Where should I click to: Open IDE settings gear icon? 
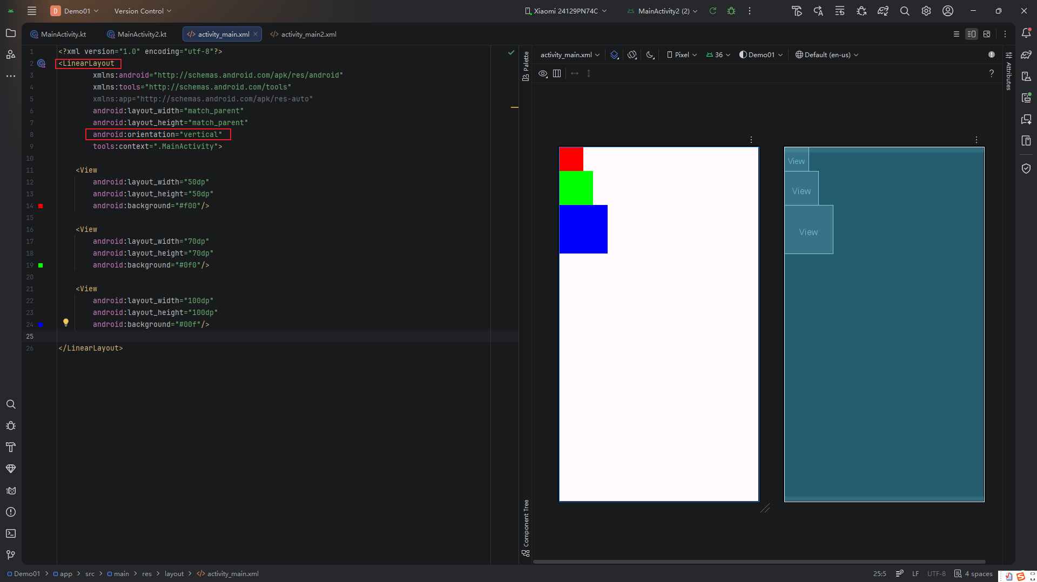pos(926,11)
